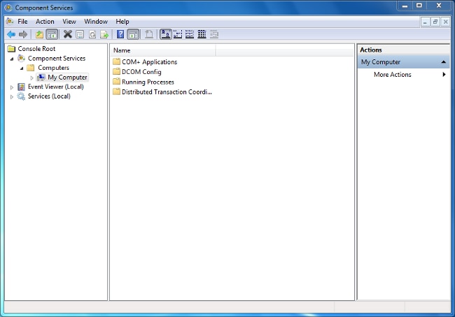Collapse the Component Services tree node
The image size is (455, 317).
click(x=12, y=59)
